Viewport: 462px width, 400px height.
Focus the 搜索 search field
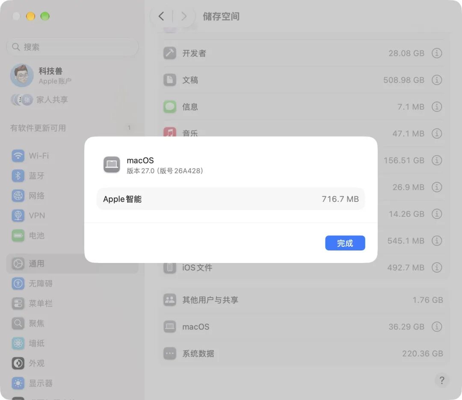[x=72, y=47]
